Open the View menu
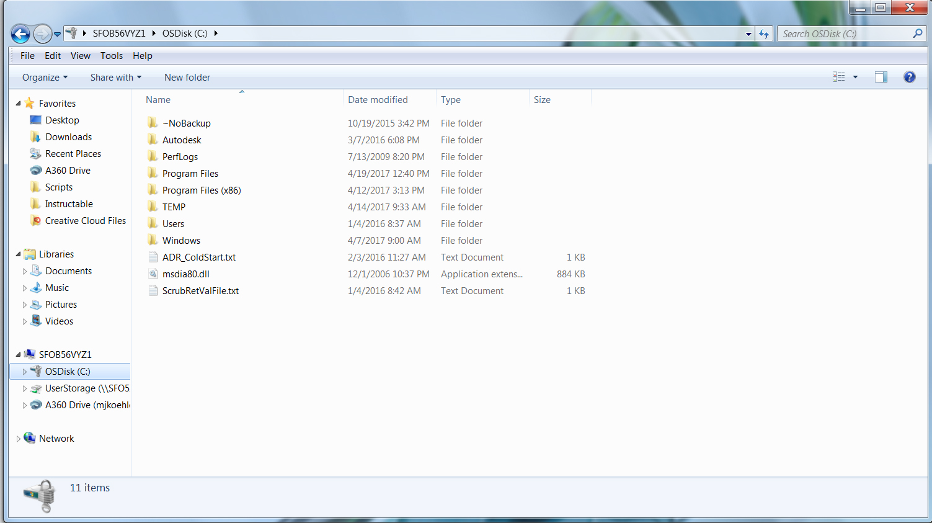Screen dimensions: 932x523 [81, 56]
